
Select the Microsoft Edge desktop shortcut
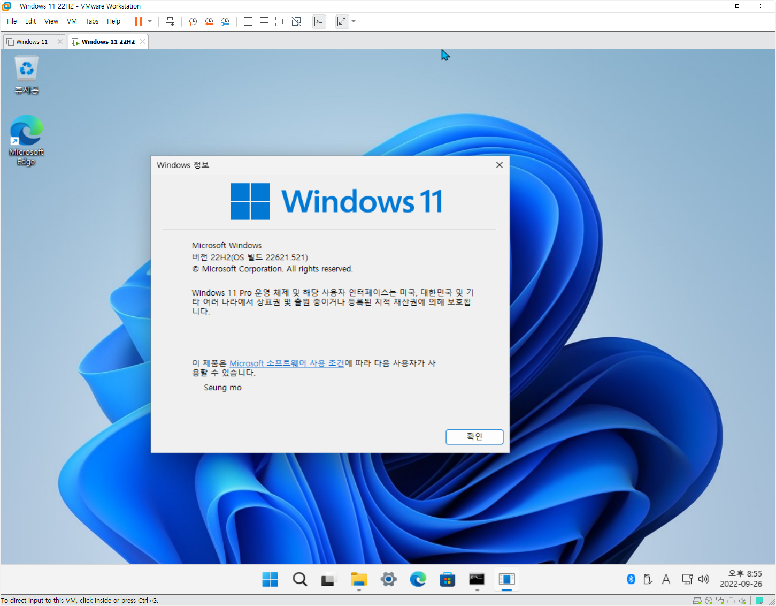[x=26, y=140]
